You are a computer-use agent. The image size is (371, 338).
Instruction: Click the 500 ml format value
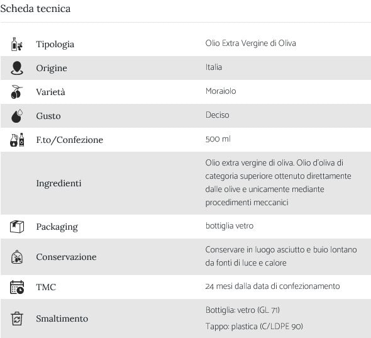(x=218, y=139)
